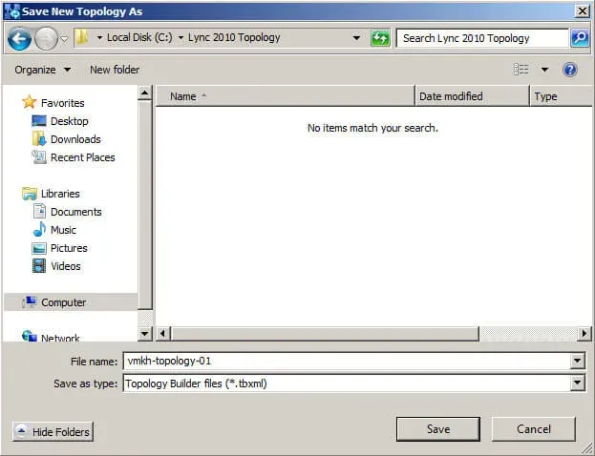Click the blue Help icon

point(569,70)
